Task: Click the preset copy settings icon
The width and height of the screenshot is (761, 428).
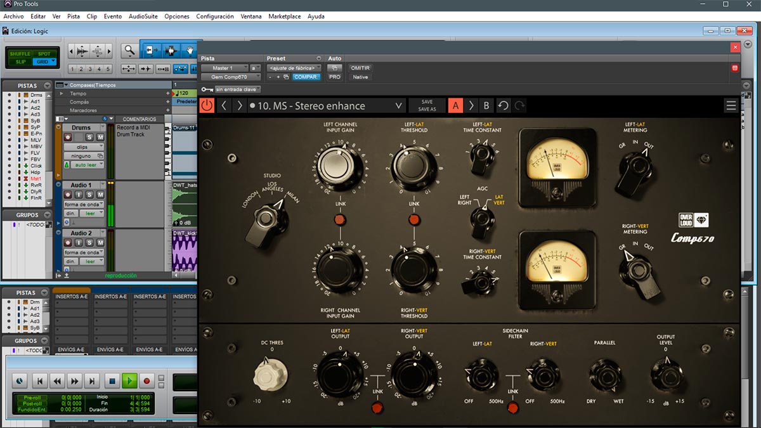Action: pos(286,77)
